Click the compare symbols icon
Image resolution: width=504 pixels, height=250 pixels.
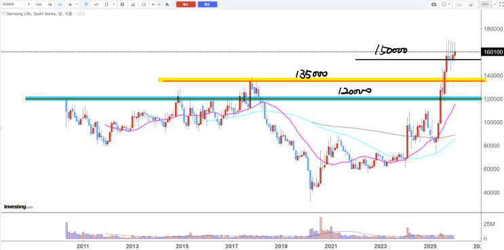click(133, 4)
